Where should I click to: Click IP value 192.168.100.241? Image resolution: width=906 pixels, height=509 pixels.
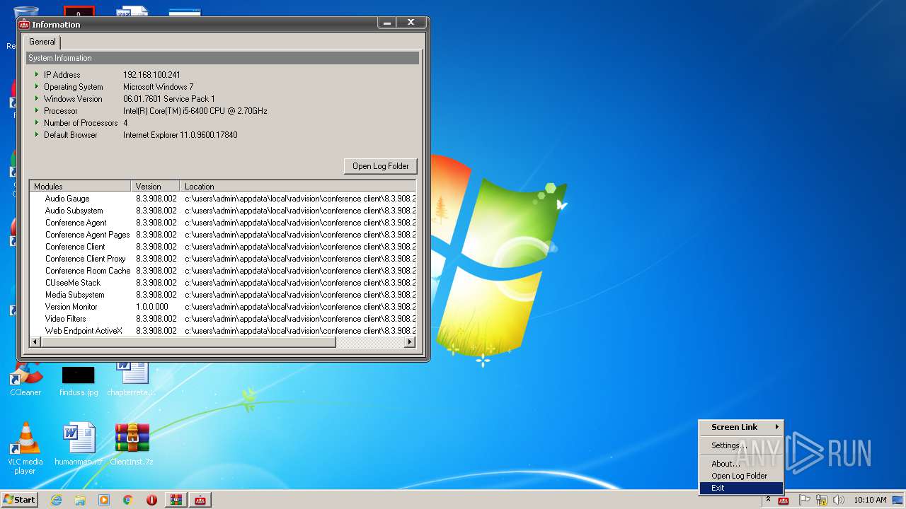click(151, 75)
